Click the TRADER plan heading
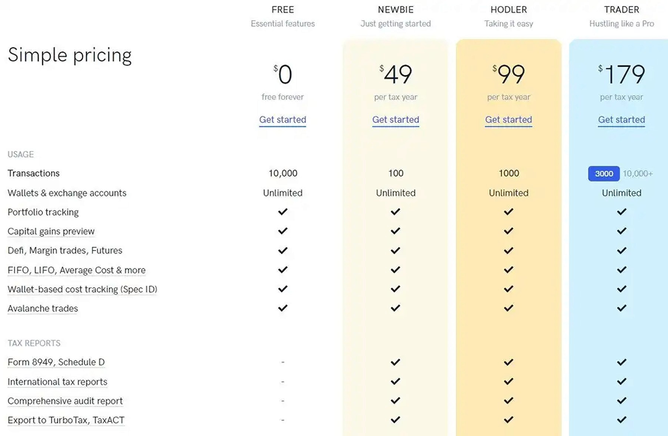Image resolution: width=668 pixels, height=436 pixels. point(621,10)
